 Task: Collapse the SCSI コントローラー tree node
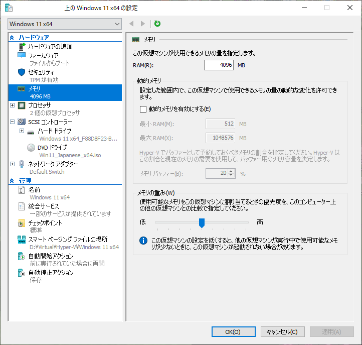coord(12,122)
